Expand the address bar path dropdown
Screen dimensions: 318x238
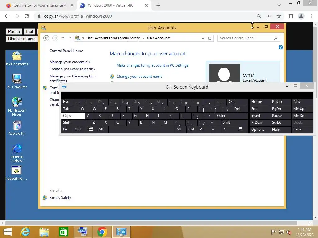click(x=202, y=38)
